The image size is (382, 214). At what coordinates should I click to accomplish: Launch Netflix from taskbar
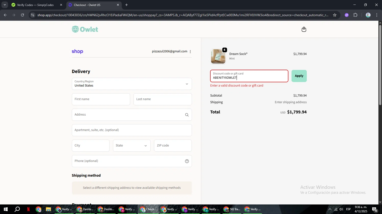28,209
